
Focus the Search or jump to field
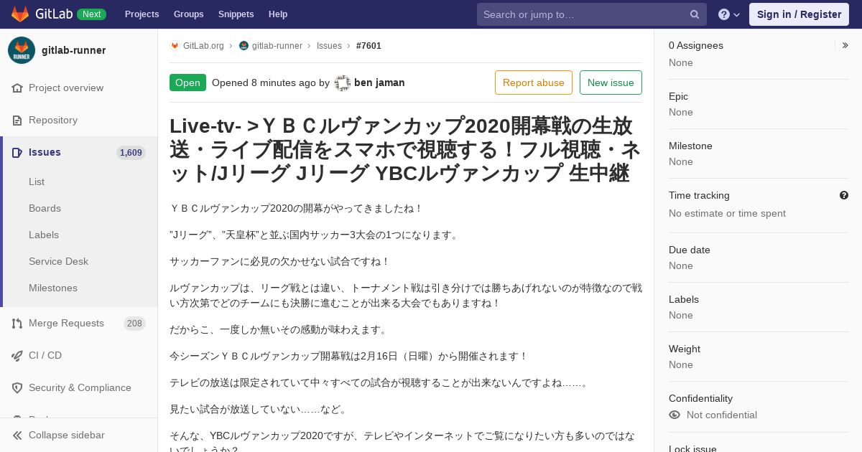pos(592,14)
